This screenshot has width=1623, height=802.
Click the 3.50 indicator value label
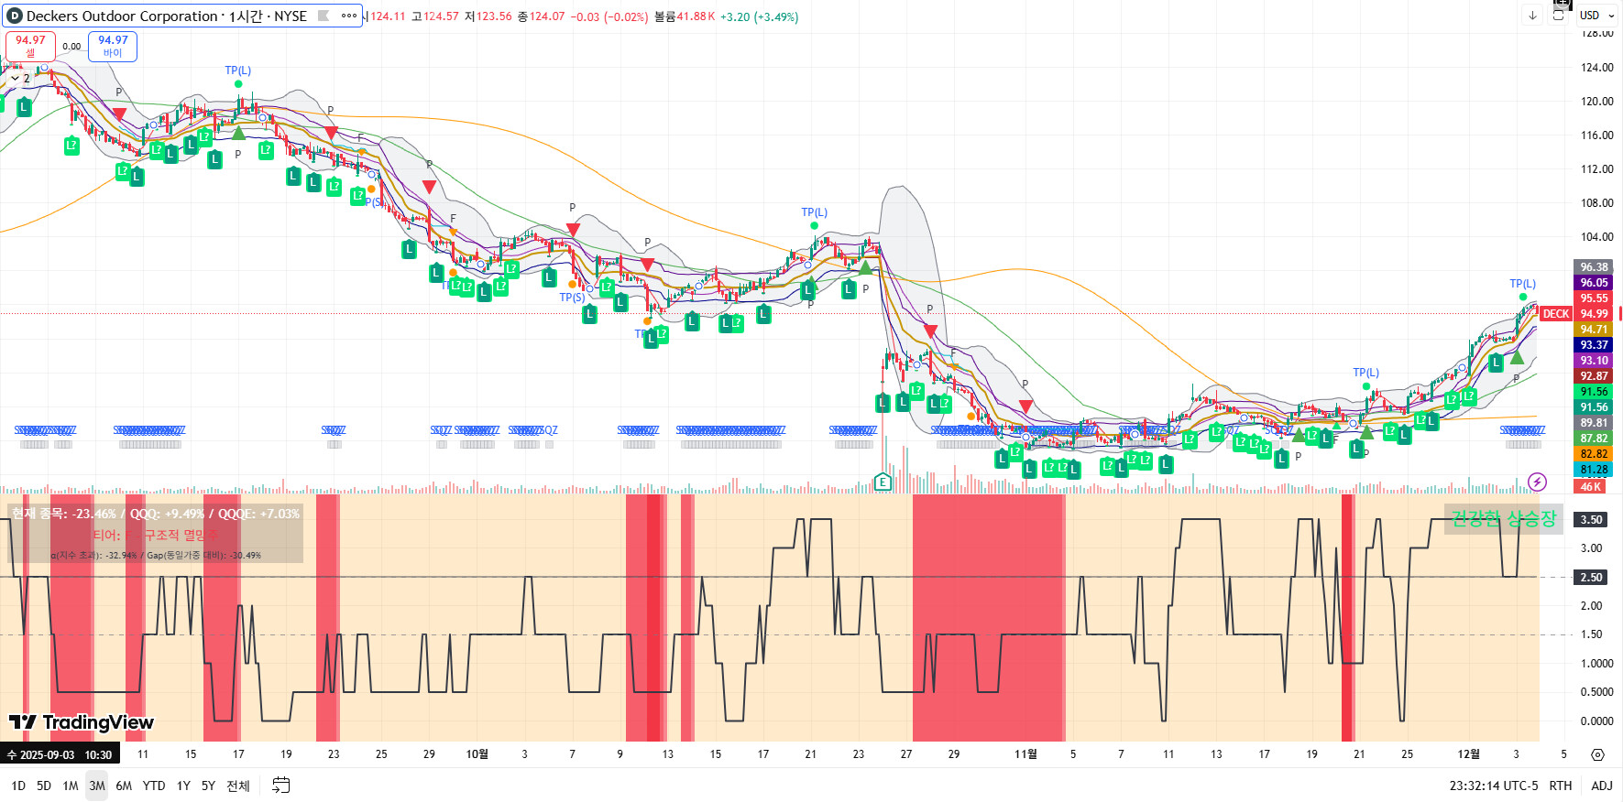1592,520
